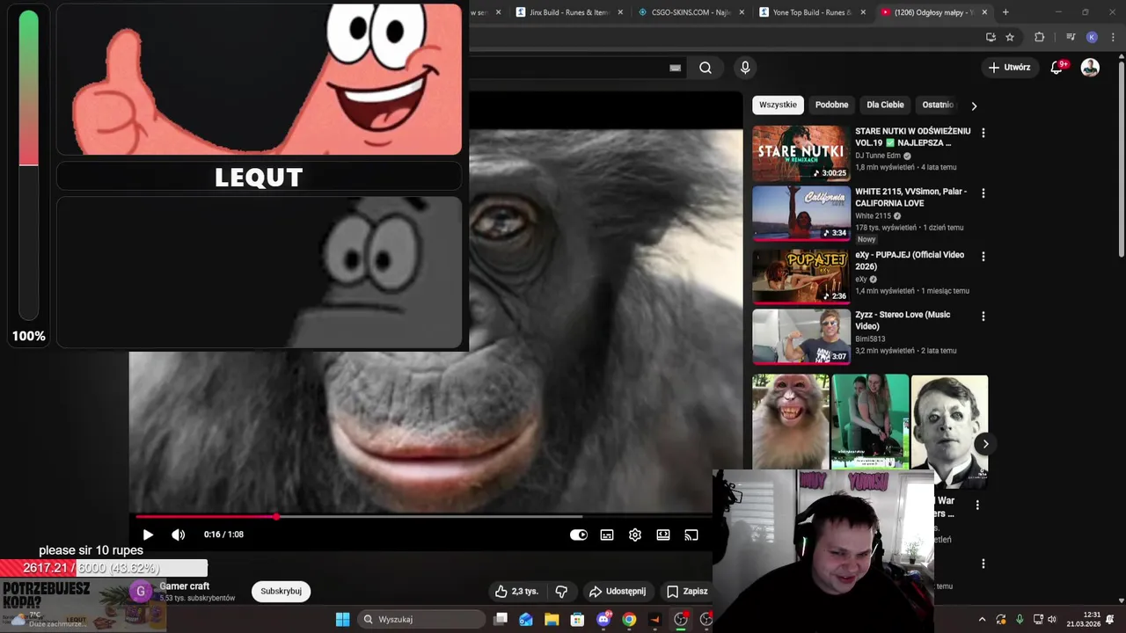The height and width of the screenshot is (633, 1126).
Task: Open tray microphone icon
Action: 1020,619
